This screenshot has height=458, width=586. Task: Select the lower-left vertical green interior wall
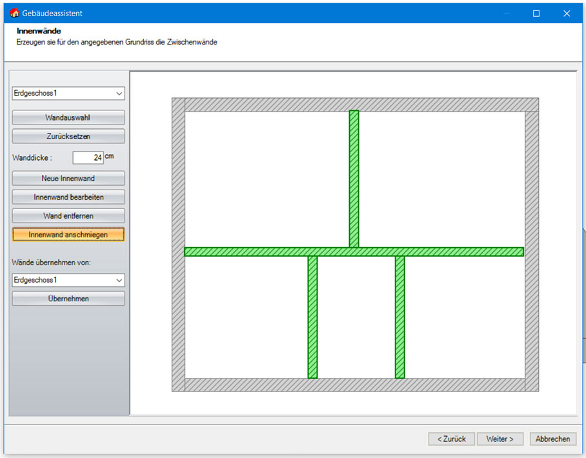click(312, 317)
